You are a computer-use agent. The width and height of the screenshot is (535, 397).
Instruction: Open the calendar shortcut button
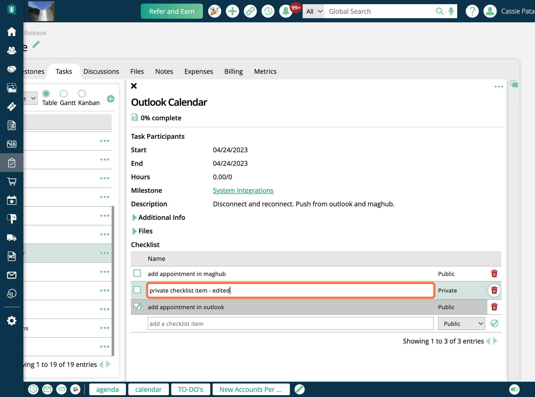coord(148,389)
